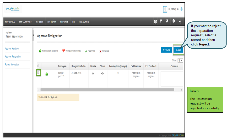Open the REPORTS menu

64,22
